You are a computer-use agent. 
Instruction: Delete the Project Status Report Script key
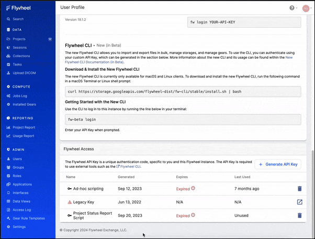pos(299,215)
